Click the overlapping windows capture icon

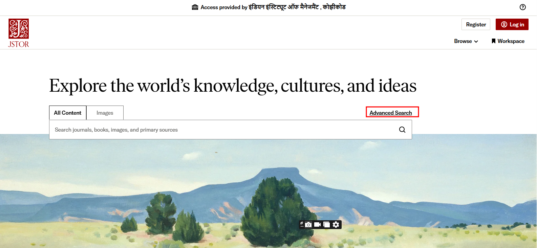[x=326, y=225]
